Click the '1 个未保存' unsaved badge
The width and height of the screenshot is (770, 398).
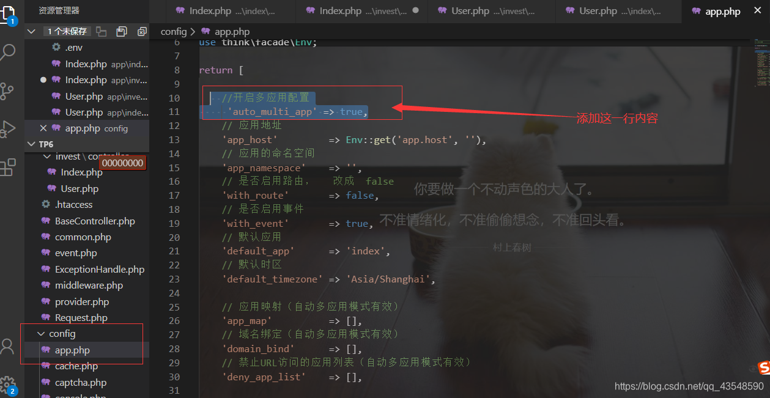click(67, 31)
